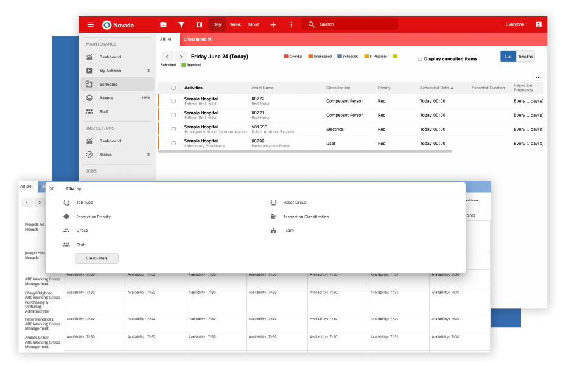Click the hamburger menu to collapse sidebar
566x365 pixels.
(x=90, y=24)
